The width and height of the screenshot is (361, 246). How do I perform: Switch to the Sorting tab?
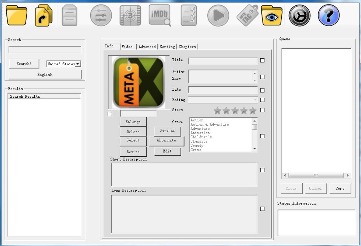tap(168, 47)
